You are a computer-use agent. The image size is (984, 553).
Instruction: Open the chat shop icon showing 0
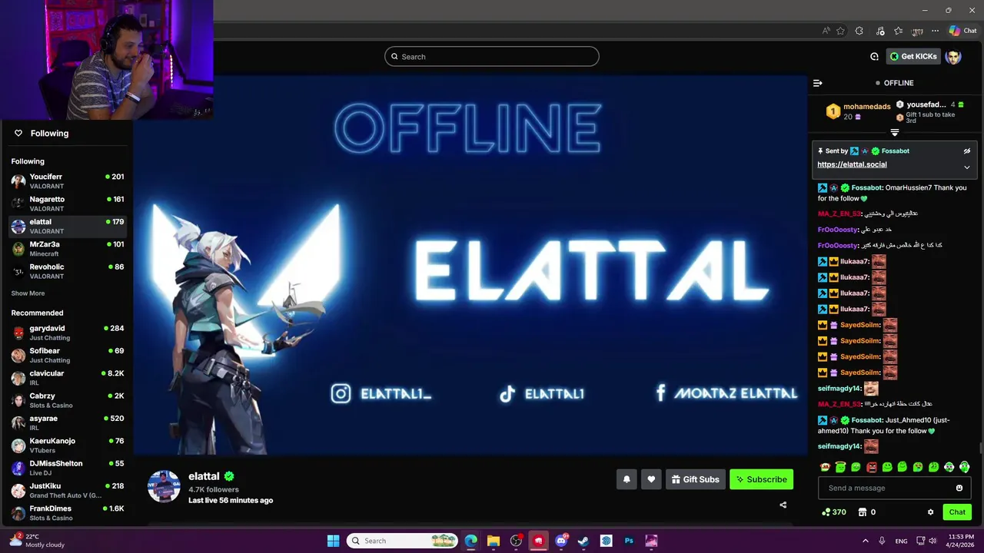[862, 512]
